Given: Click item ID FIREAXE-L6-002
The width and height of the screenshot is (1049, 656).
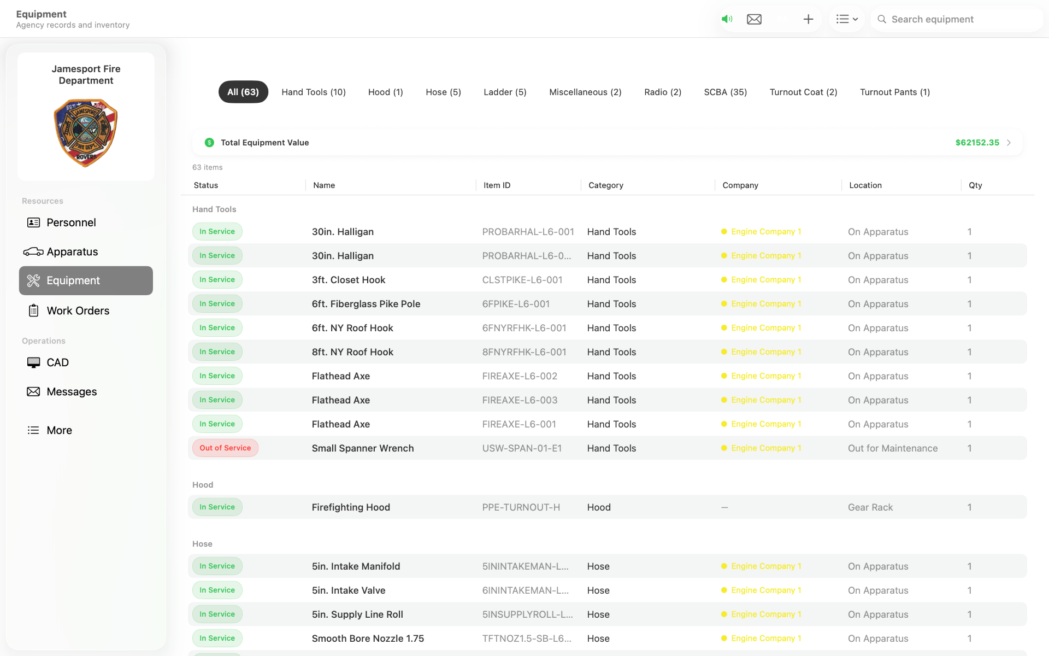Looking at the screenshot, I should (520, 376).
